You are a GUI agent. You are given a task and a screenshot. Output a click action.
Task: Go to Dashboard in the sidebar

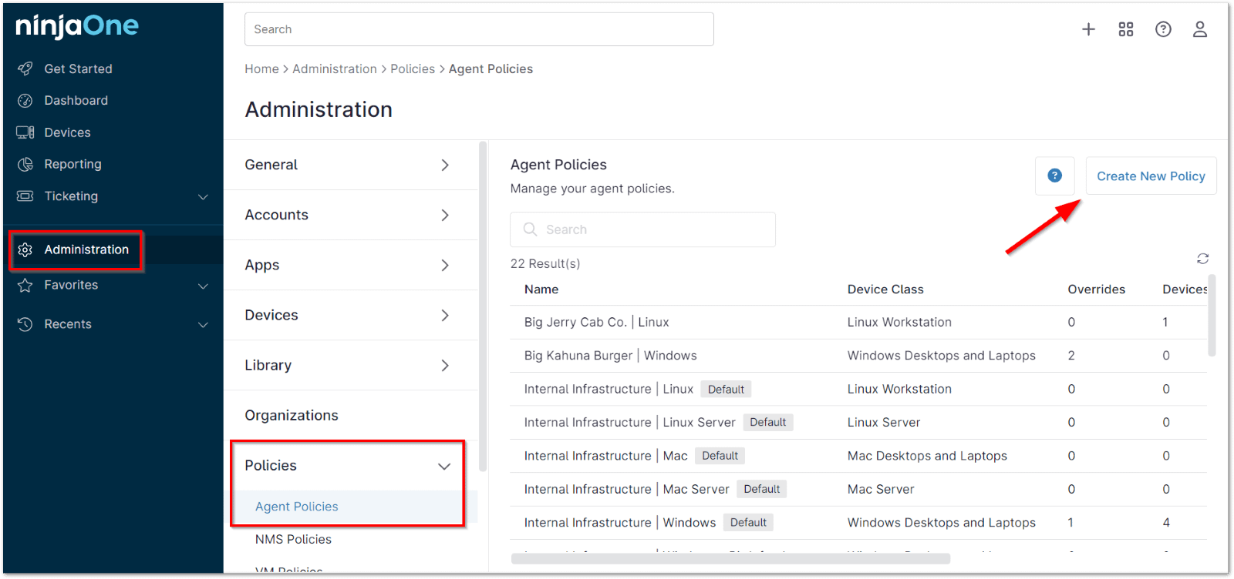[76, 101]
